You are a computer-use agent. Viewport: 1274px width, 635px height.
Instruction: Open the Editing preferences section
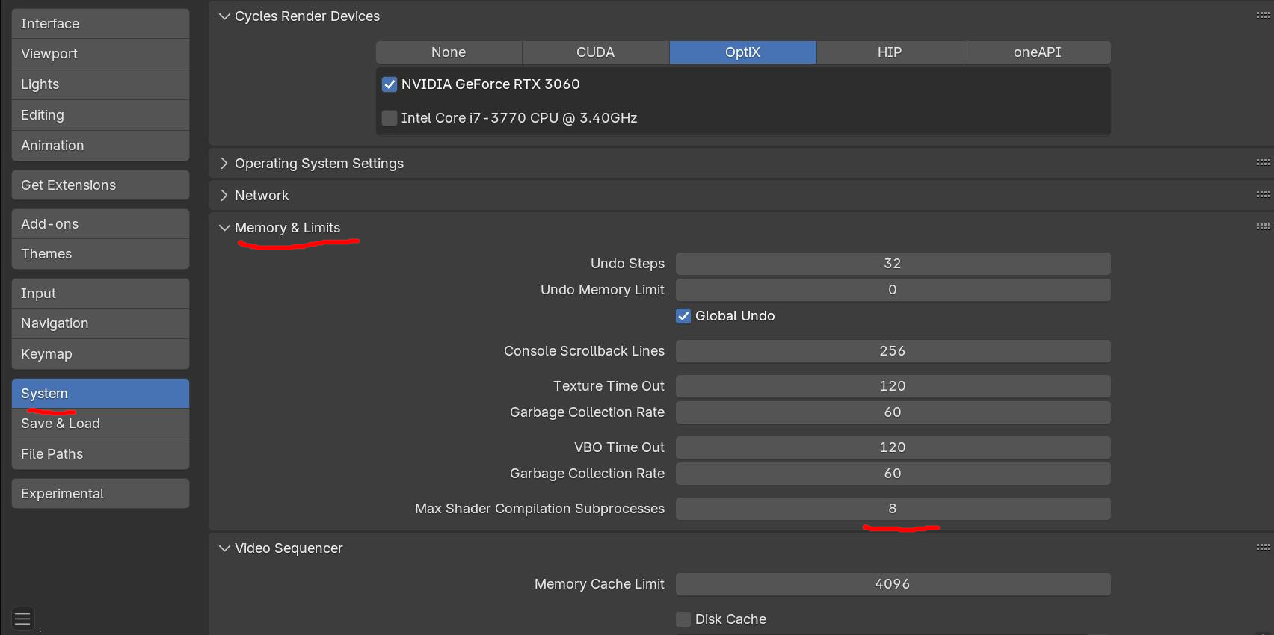(100, 115)
